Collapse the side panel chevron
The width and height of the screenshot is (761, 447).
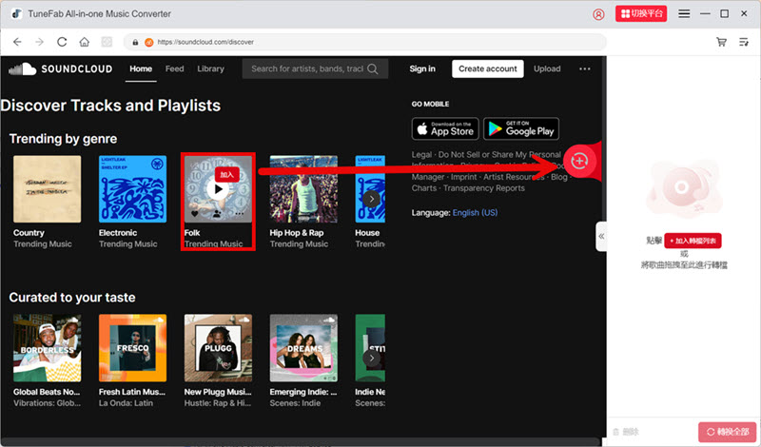coord(601,237)
